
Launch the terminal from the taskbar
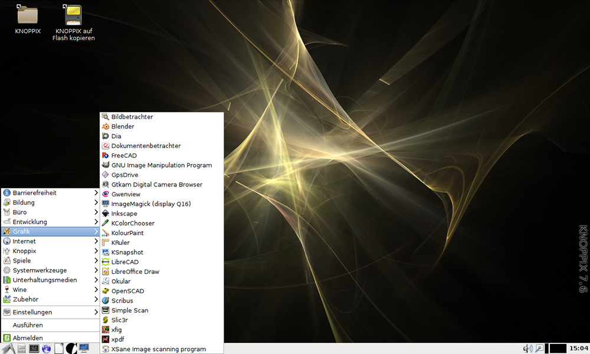tap(34, 349)
